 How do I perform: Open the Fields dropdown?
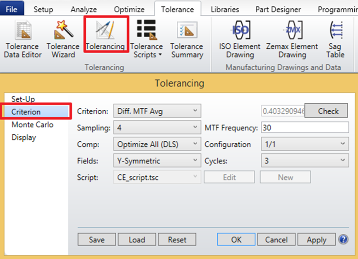point(156,161)
